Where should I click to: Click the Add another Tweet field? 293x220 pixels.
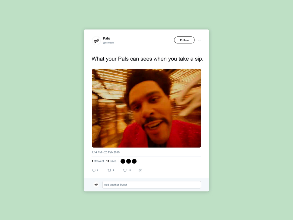pyautogui.click(x=152, y=185)
